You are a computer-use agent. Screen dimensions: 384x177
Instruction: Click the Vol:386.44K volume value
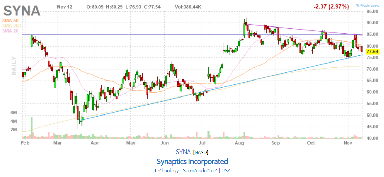tap(188, 7)
